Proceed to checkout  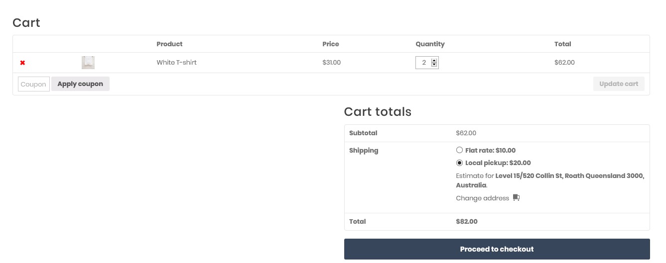tap(497, 249)
